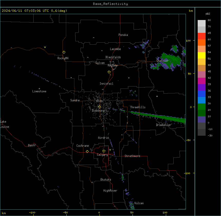Image resolution: width=221 pixels, height=216 pixels.
Task: Click the blue 33-36 dBZ legend swatch
Action: pyautogui.click(x=202, y=94)
